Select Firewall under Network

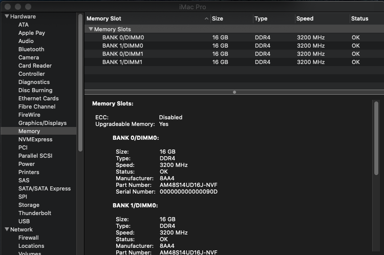coord(28,238)
